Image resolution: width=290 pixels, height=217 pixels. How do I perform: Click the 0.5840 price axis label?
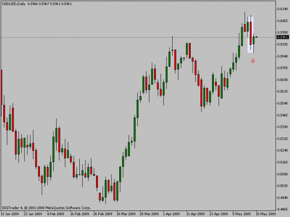tap(283, 56)
